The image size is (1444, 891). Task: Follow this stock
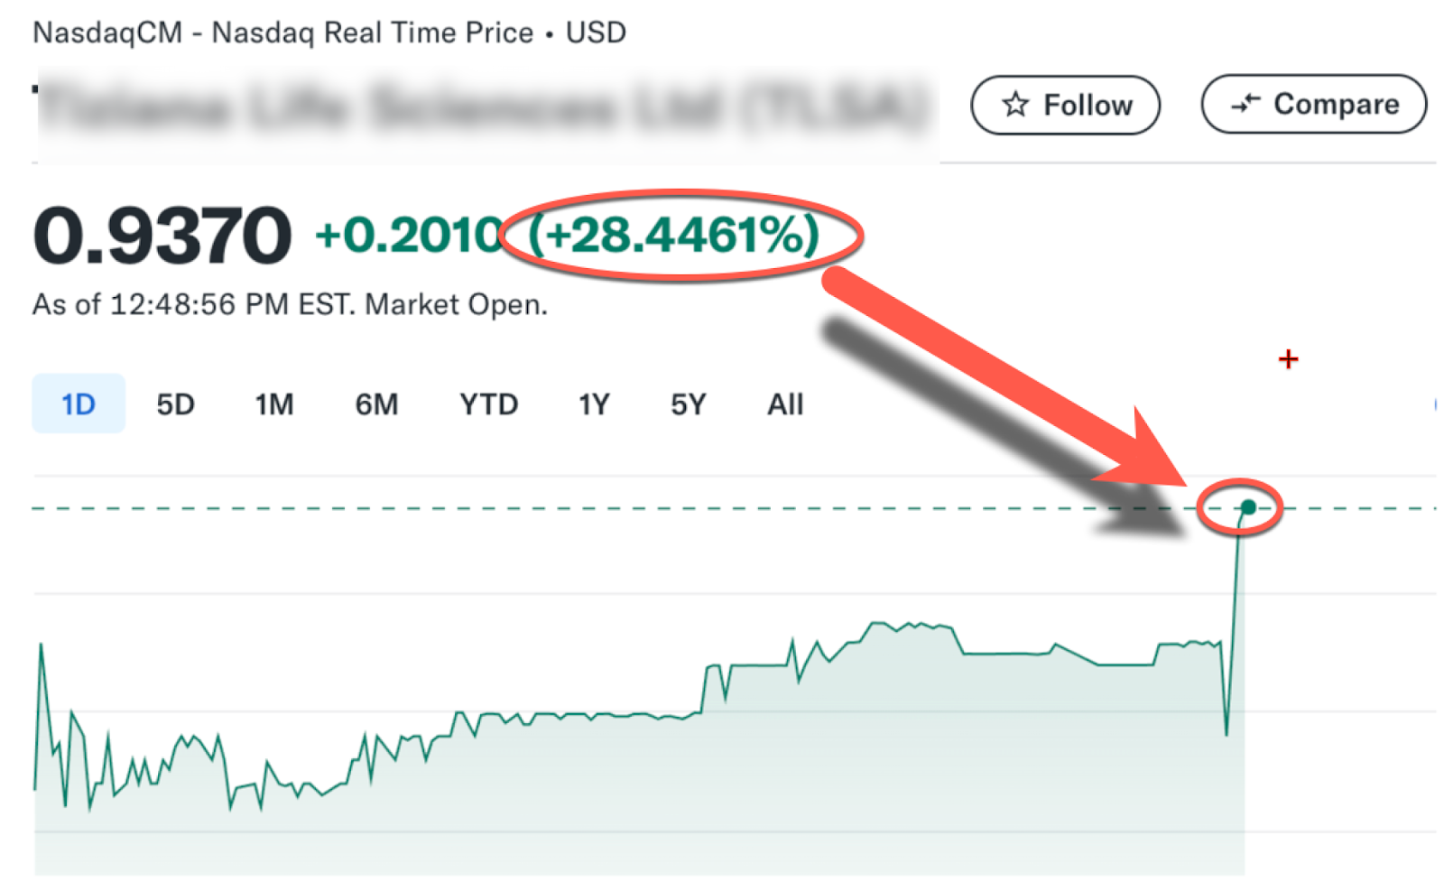(x=1065, y=105)
